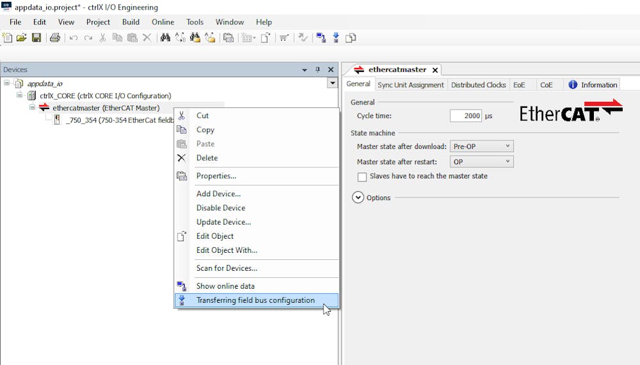Open Master state after restart dropdown
Image resolution: width=640 pixels, height=365 pixels.
tap(482, 162)
